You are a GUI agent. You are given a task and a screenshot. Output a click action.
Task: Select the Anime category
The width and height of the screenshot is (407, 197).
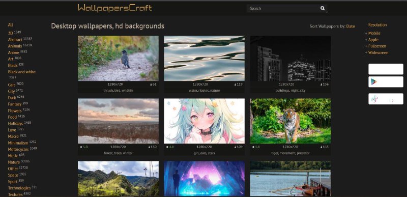tap(14, 53)
